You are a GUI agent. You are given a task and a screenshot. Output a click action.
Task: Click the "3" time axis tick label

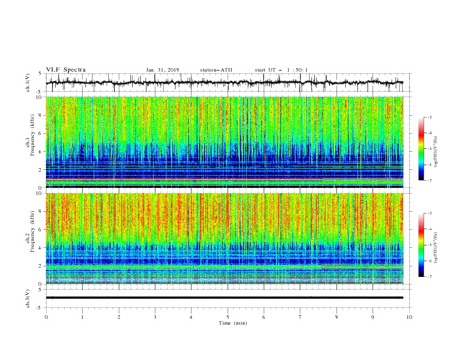click(x=155, y=317)
